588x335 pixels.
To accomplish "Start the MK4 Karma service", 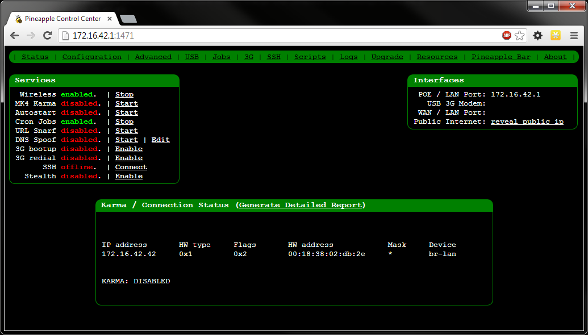I will pos(126,103).
